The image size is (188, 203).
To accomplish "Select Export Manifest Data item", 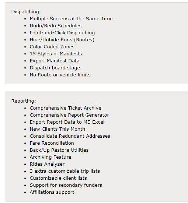I will coord(55,61).
